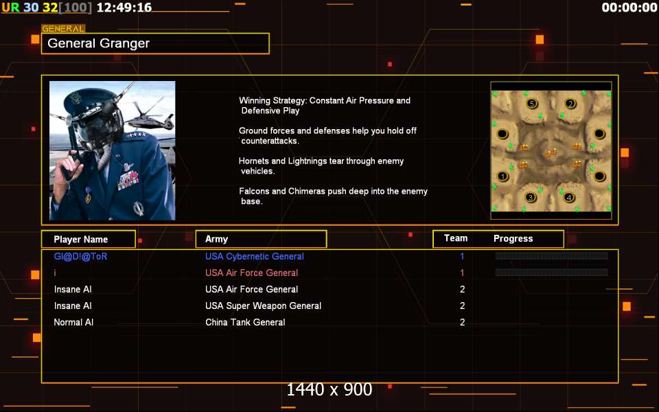The image size is (659, 412).
Task: Click the General Granger name field
Action: point(155,43)
